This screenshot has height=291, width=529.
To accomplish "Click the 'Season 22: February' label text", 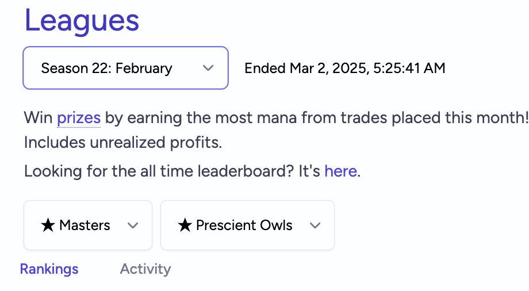I will coord(106,68).
